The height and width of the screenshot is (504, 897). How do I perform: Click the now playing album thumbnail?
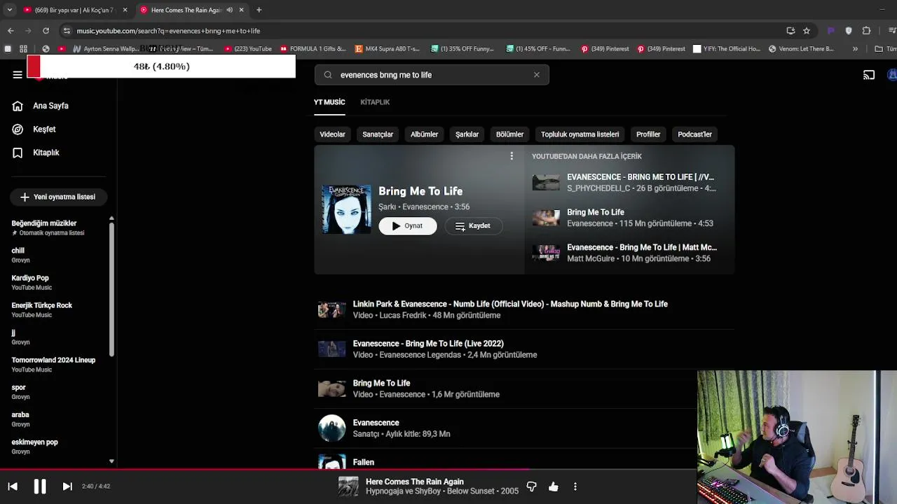tap(348, 486)
